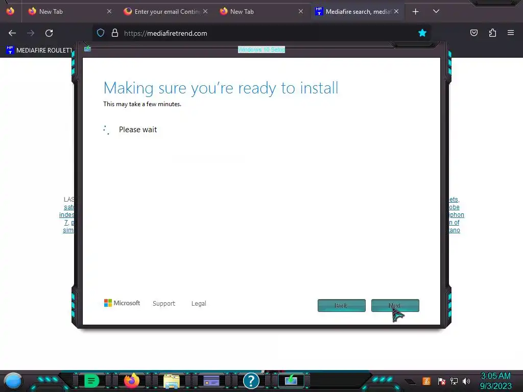Open the purple card app on taskbar
The image size is (523, 392).
(x=211, y=381)
